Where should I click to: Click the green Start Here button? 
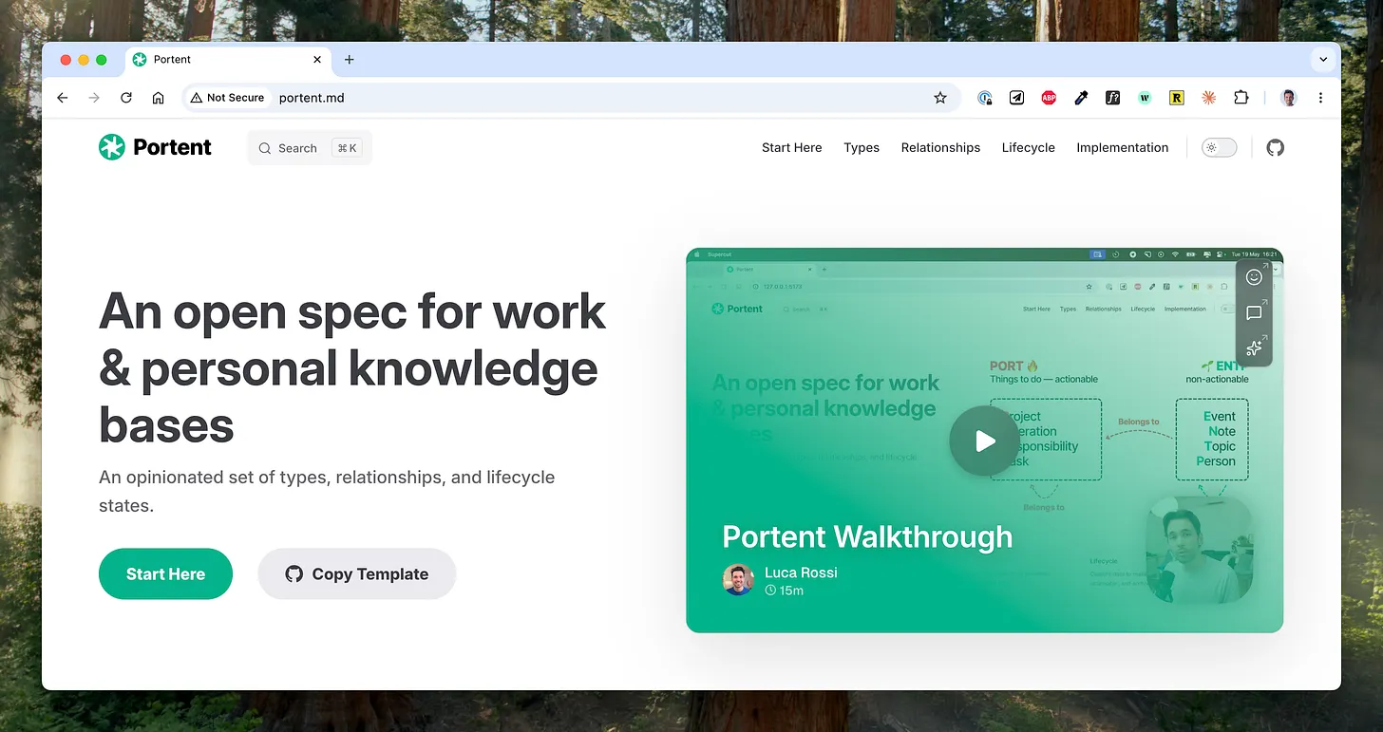pyautogui.click(x=165, y=573)
